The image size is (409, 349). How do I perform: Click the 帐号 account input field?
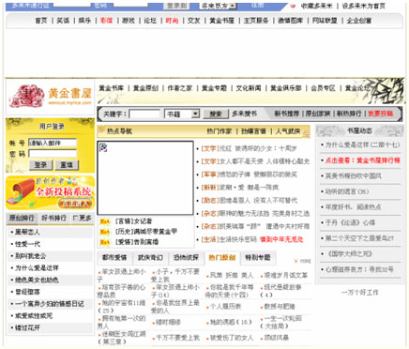pos(53,143)
